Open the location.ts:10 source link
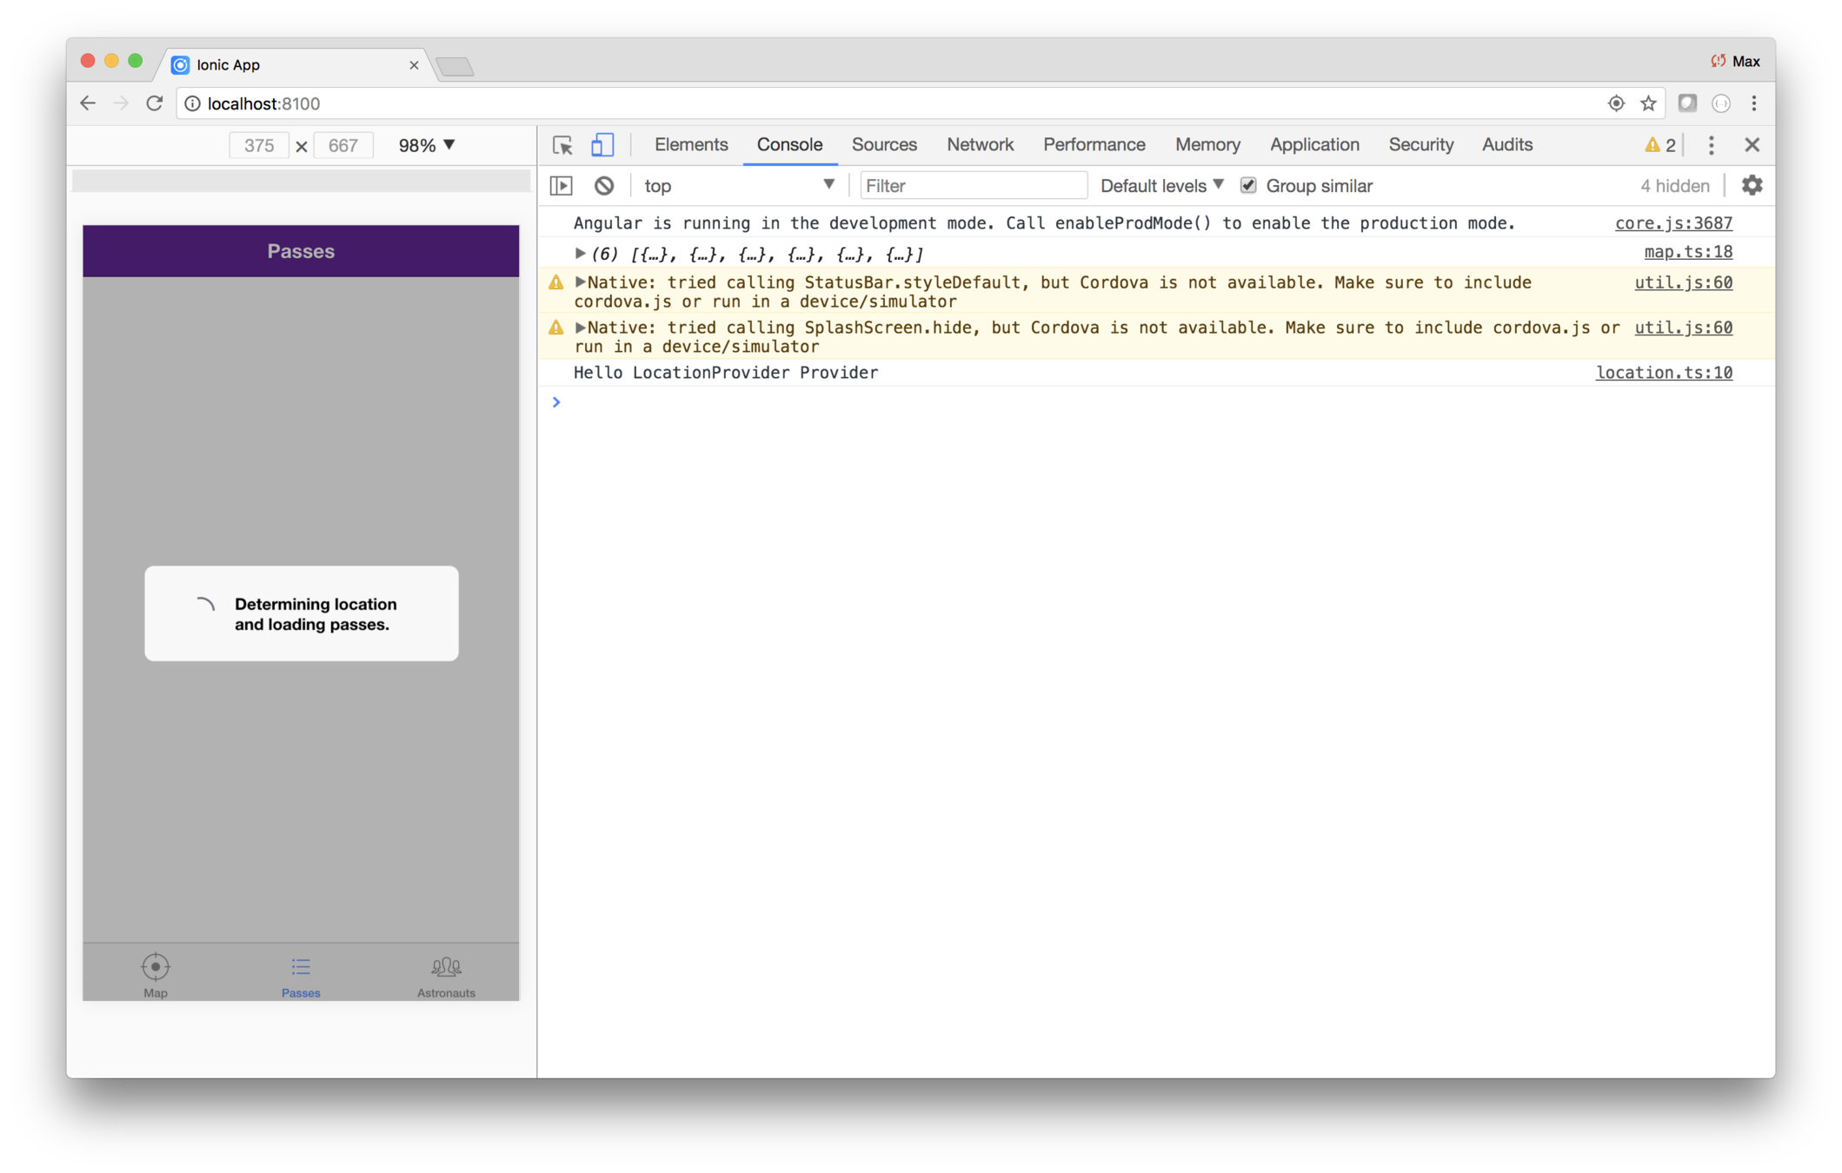The width and height of the screenshot is (1842, 1173). 1663,373
